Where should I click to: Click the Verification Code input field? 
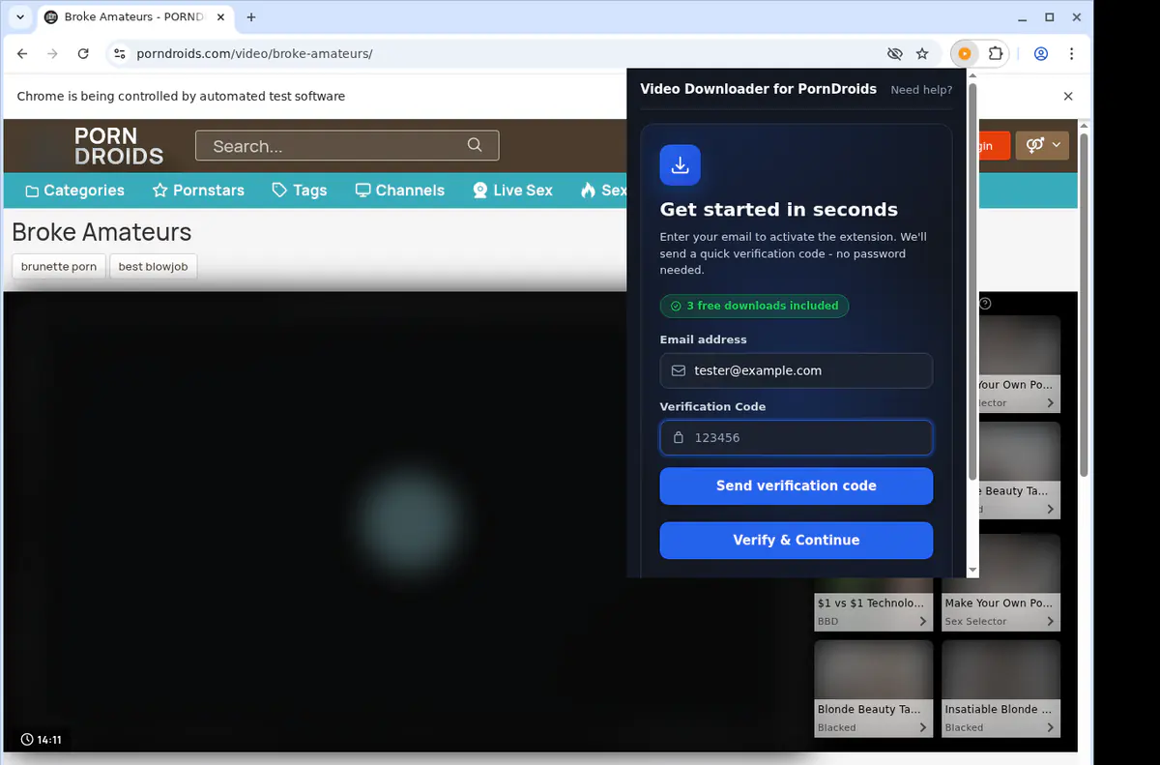[797, 437]
